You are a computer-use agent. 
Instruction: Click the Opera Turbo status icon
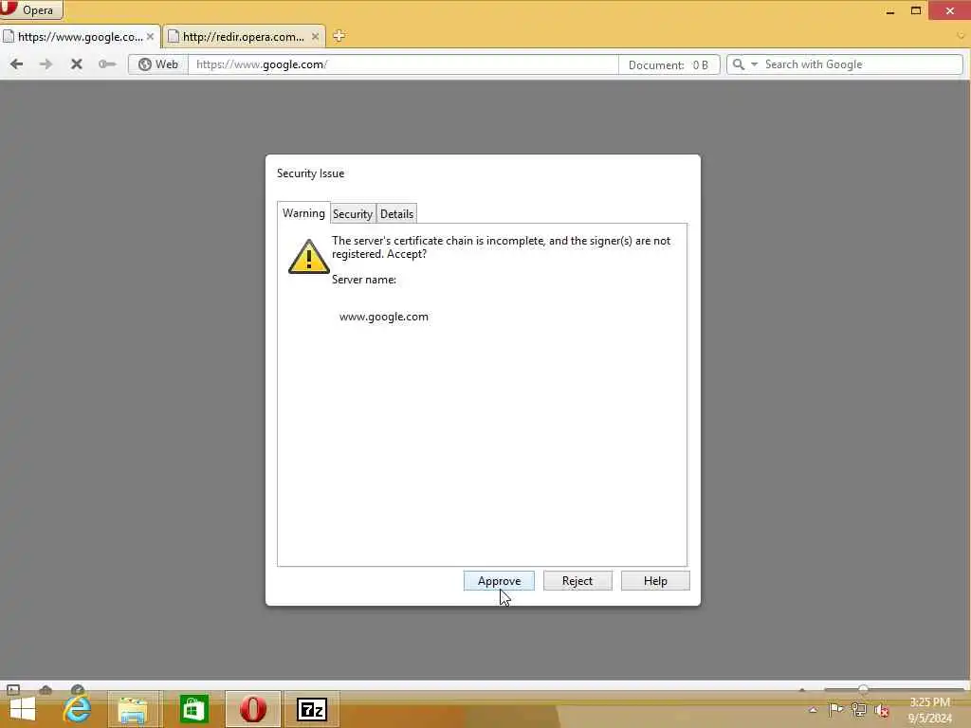(x=78, y=689)
